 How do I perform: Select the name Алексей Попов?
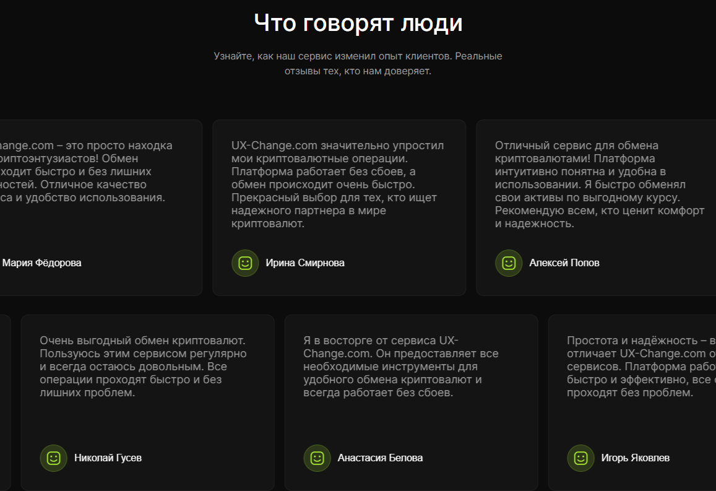click(x=564, y=263)
